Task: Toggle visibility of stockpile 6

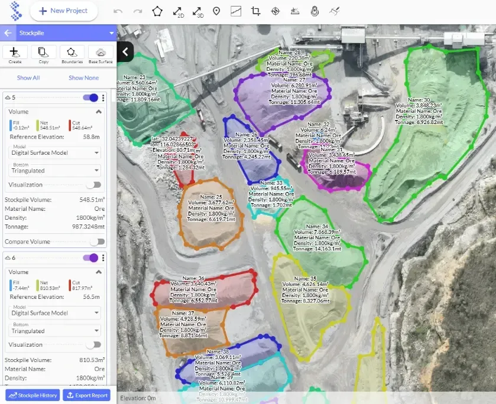Action: click(x=90, y=258)
